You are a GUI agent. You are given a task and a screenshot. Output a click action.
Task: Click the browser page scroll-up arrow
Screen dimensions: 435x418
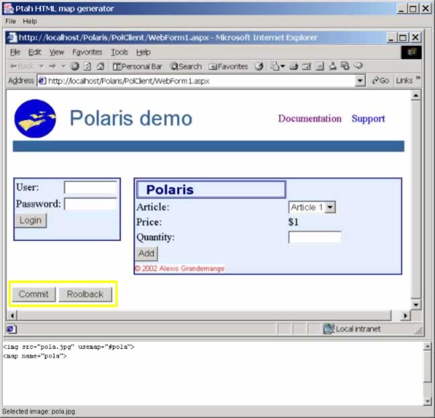pyautogui.click(x=416, y=96)
